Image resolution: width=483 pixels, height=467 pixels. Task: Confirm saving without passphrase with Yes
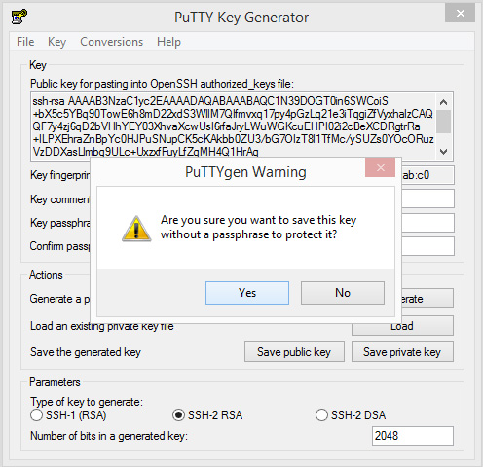pos(247,293)
